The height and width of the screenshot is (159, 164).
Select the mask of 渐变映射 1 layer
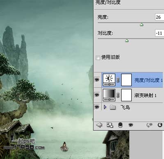126,95
